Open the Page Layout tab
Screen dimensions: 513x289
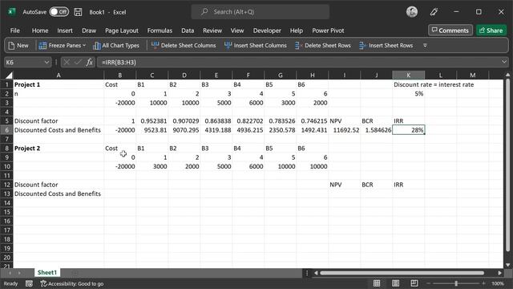click(122, 31)
